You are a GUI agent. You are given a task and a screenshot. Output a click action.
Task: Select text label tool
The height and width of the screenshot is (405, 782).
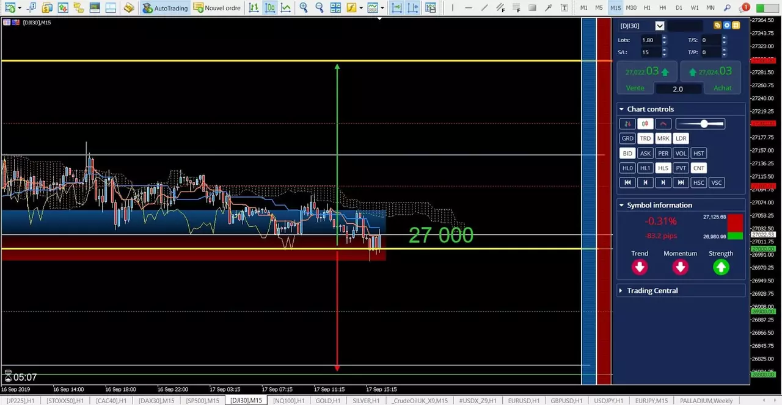coord(564,8)
